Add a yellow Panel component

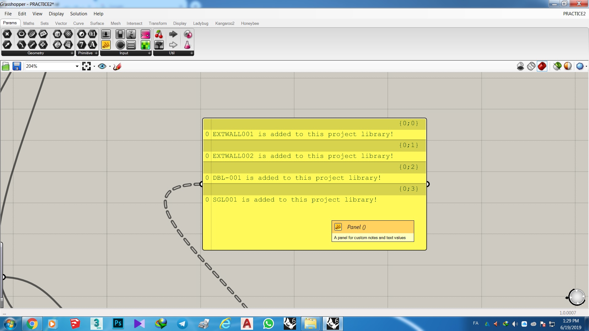tap(106, 45)
